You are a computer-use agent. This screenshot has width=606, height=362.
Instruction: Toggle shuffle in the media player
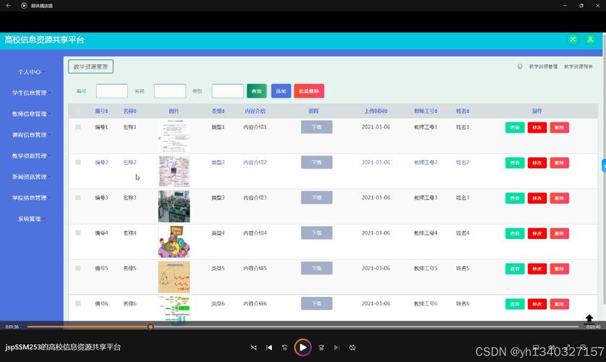[253, 348]
